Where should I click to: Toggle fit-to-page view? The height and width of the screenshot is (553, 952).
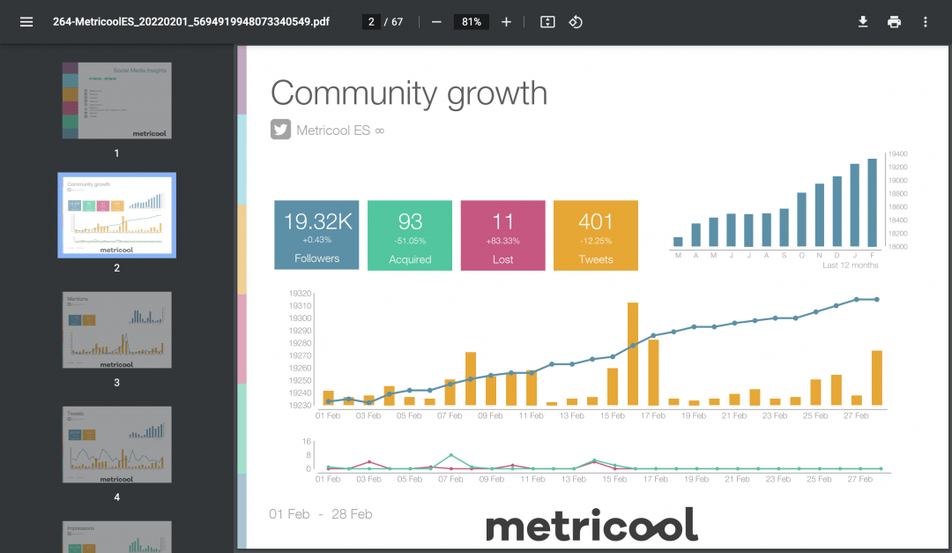[547, 21]
